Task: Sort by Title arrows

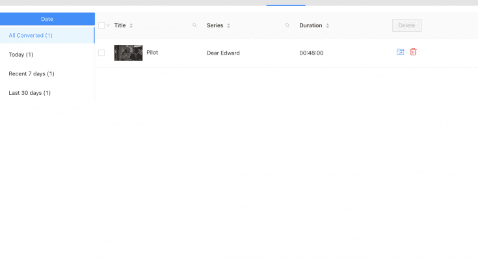Action: [131, 25]
